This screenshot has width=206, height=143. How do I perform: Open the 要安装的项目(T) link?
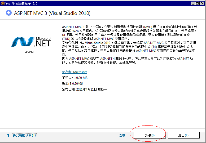tap(24, 135)
